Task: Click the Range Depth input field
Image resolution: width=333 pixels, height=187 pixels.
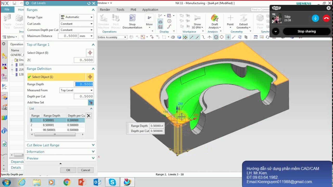Action: click(84, 84)
